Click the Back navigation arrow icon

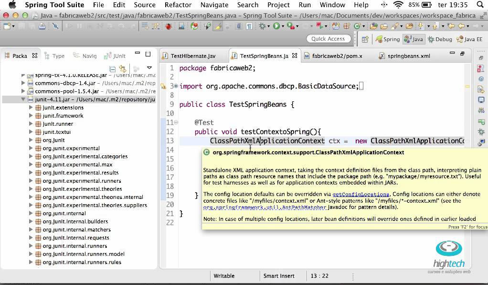(461, 26)
